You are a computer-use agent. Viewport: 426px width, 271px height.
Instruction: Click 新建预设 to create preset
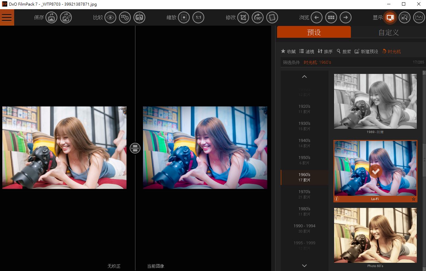click(x=366, y=52)
